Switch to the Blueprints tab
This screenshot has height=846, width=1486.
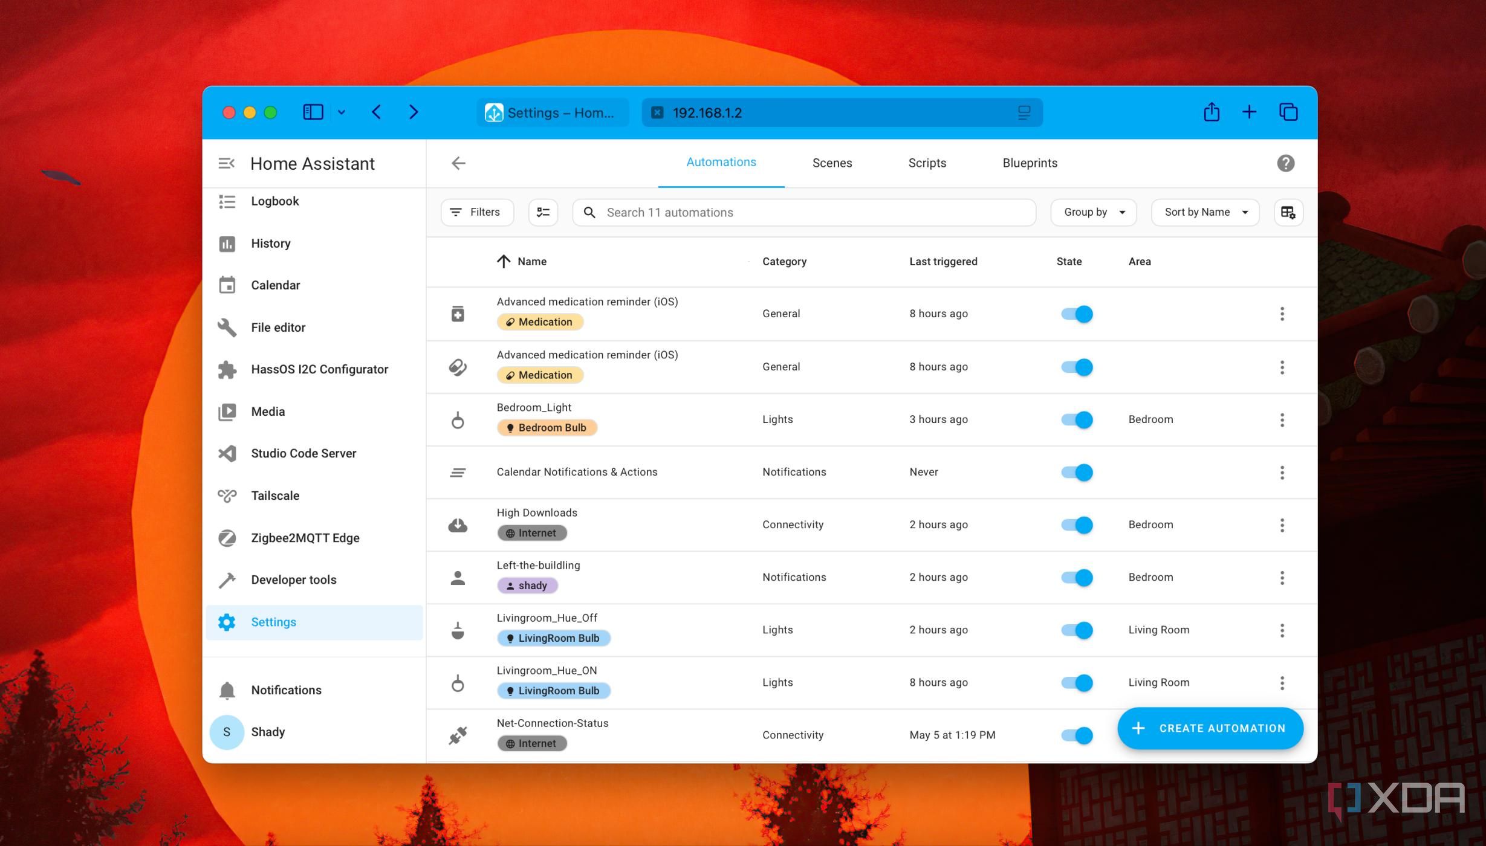(1030, 163)
